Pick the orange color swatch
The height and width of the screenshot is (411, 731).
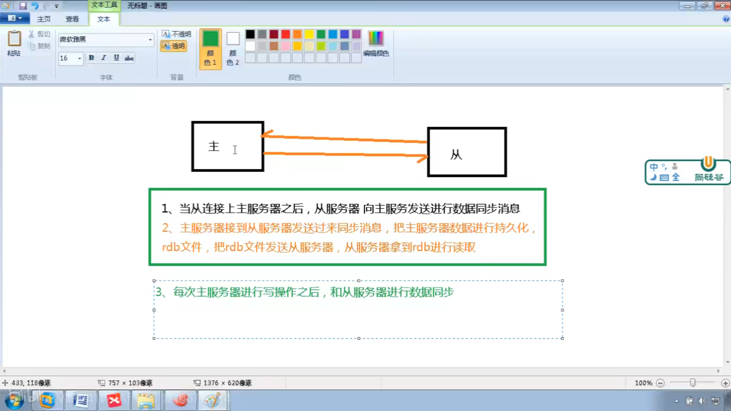(297, 34)
